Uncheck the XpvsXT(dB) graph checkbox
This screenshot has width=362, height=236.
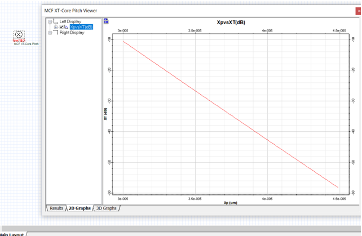coord(61,27)
